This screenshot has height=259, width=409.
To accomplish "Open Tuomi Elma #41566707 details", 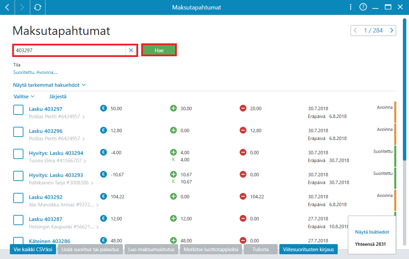I will (x=57, y=161).
